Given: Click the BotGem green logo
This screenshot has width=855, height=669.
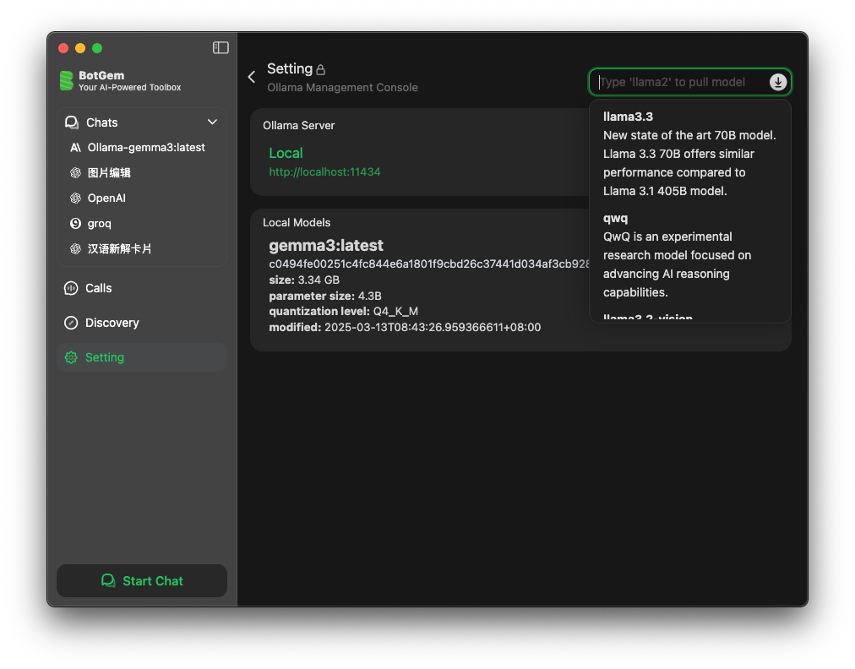Looking at the screenshot, I should [x=67, y=81].
